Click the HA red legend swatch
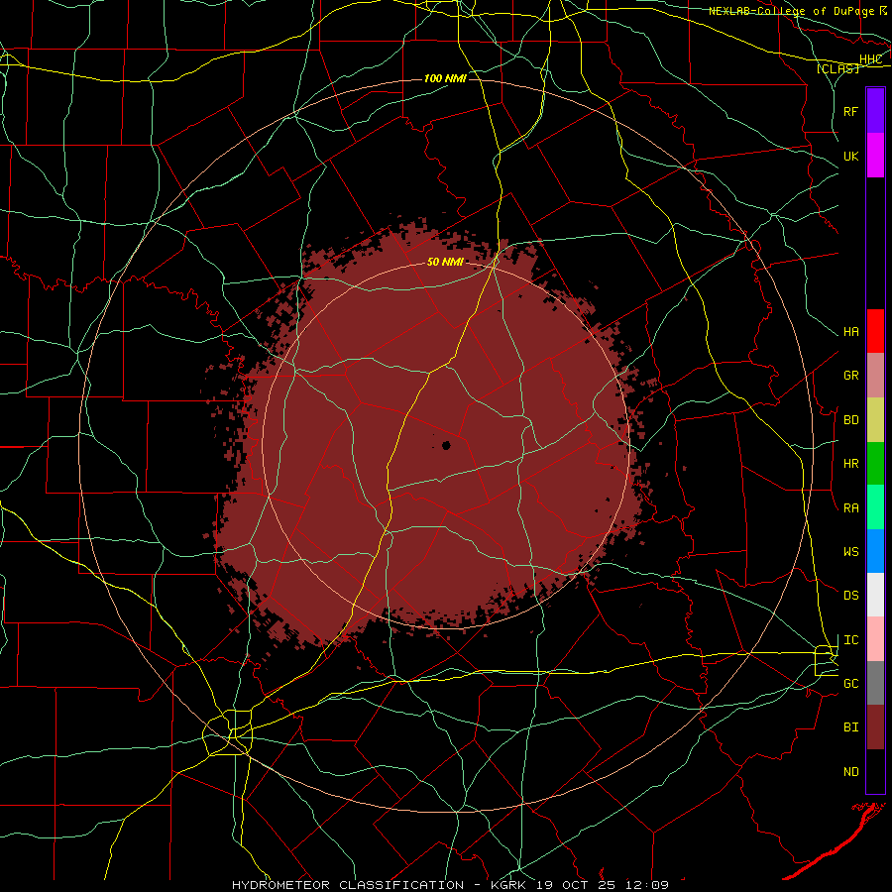Screen dimensions: 892x892 pyautogui.click(x=875, y=331)
